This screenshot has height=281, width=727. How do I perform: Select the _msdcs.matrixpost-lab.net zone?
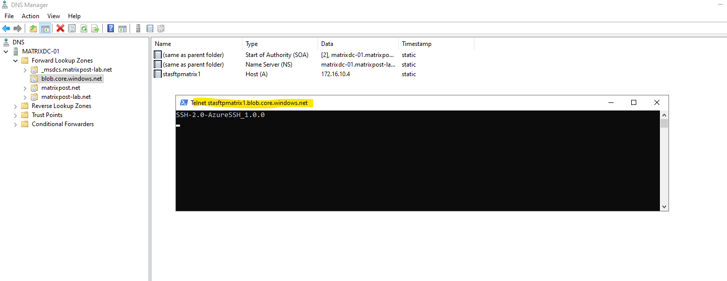[x=77, y=70]
